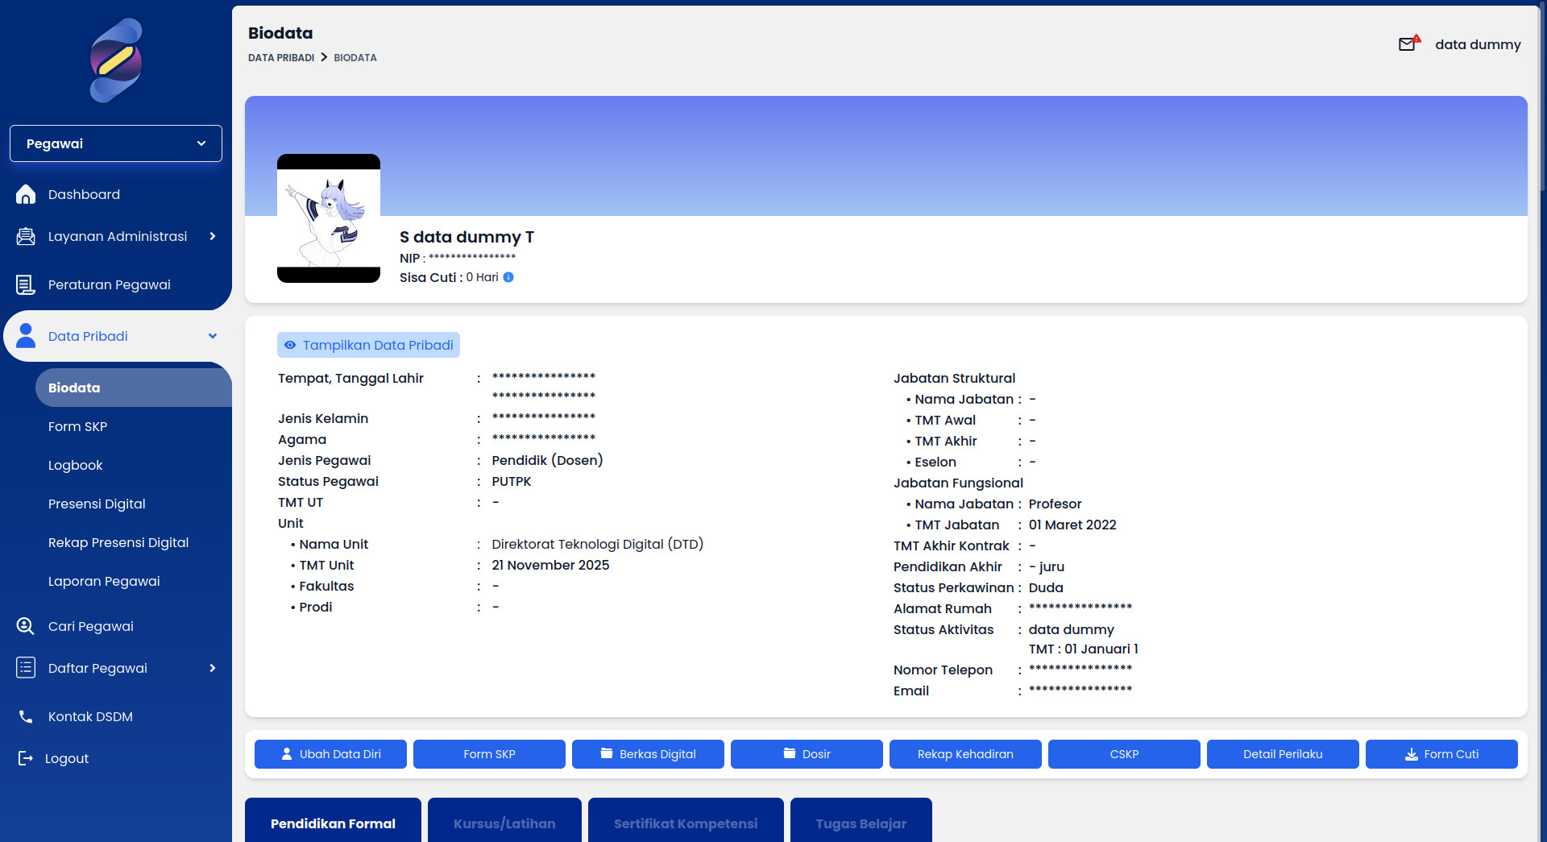1547x842 pixels.
Task: Expand Layanan Administrasi chevron
Action: tap(213, 236)
